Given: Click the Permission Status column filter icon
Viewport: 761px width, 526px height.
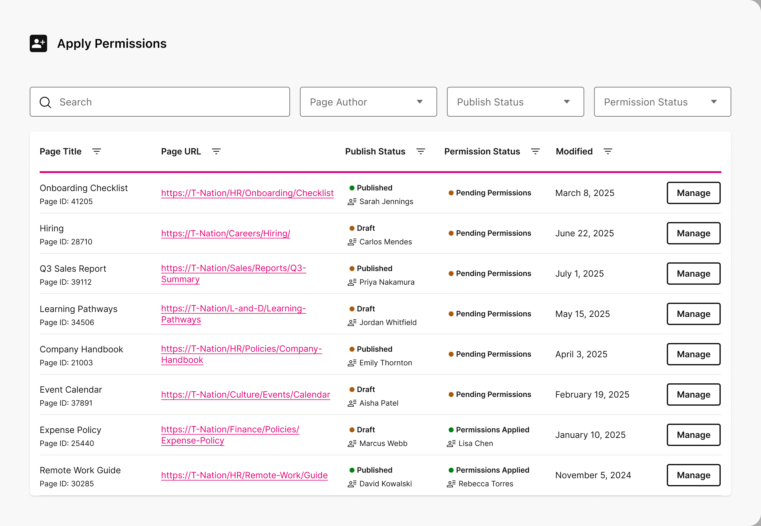Looking at the screenshot, I should coord(535,151).
